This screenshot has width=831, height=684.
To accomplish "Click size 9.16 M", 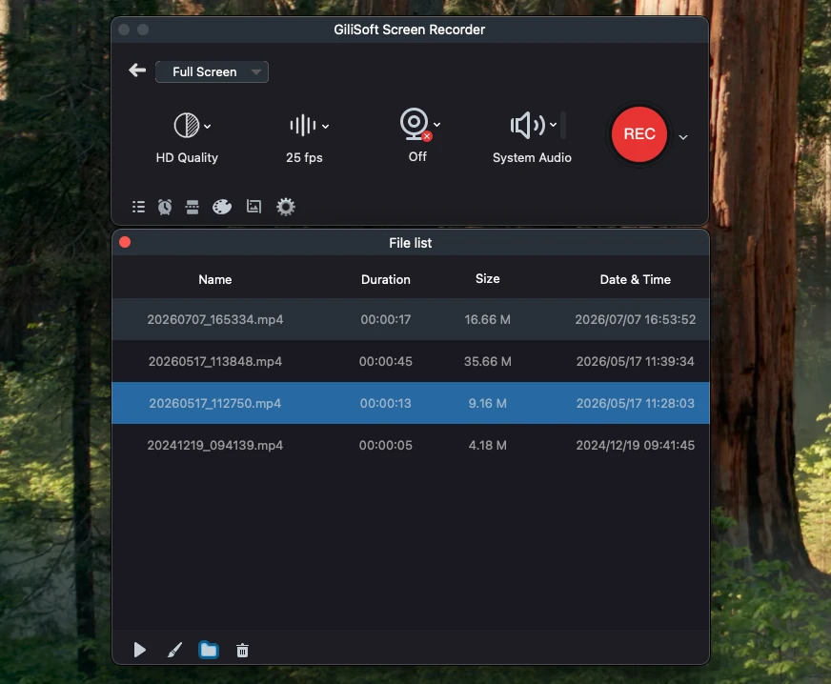I will pyautogui.click(x=488, y=403).
